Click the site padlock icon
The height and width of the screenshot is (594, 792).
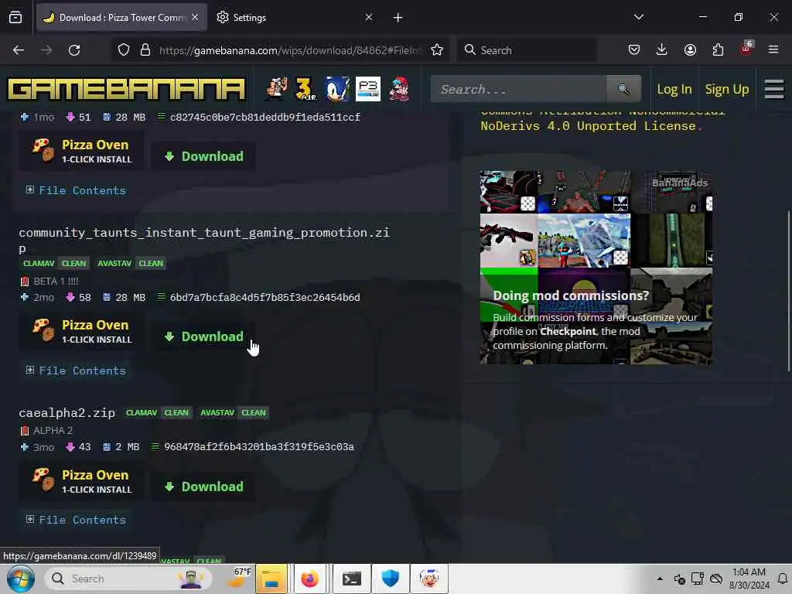[145, 50]
